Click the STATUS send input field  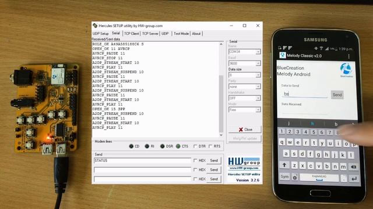pyautogui.click(x=142, y=161)
